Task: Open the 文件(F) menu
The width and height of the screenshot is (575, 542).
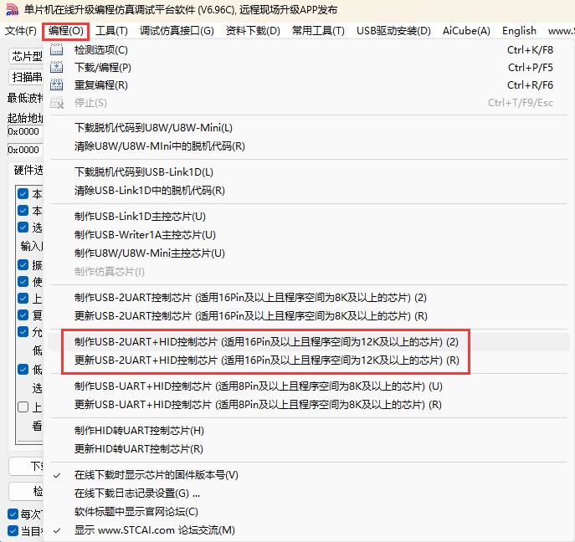Action: click(20, 31)
